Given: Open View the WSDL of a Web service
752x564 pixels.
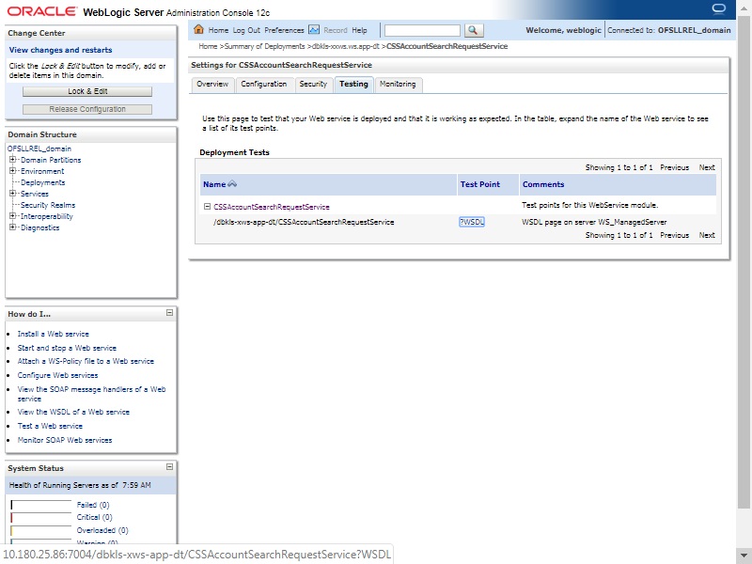Looking at the screenshot, I should [73, 412].
